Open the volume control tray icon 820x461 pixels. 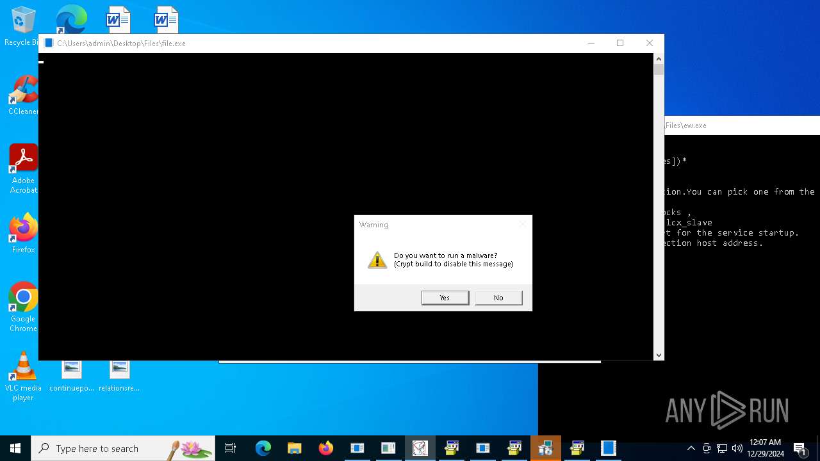[x=737, y=448]
